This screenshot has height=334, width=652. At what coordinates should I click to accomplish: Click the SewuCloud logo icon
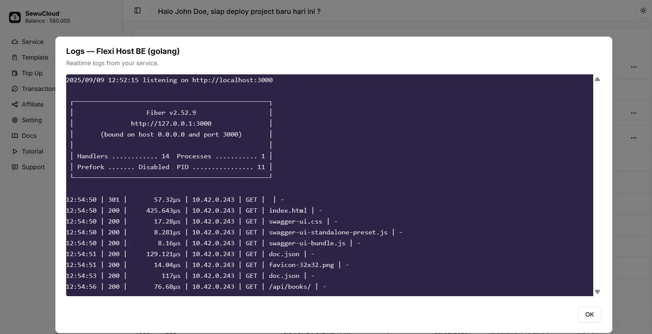[x=15, y=17]
